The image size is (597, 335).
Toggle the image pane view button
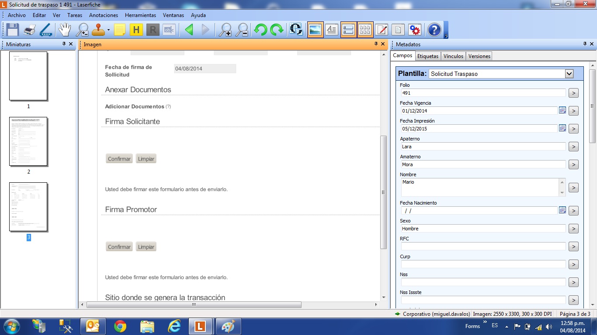(316, 30)
